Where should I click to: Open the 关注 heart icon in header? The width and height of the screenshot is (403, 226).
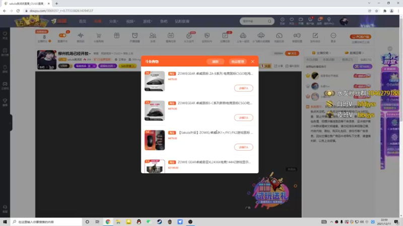292,21
